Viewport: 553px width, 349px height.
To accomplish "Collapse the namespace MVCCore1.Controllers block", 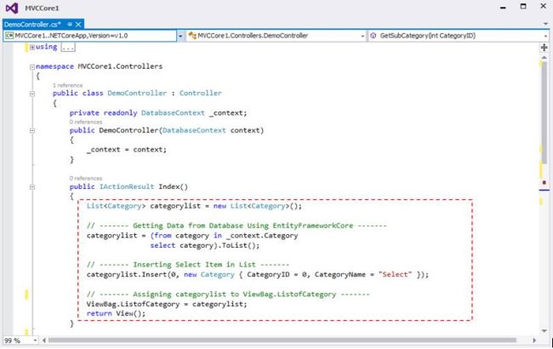I will (x=32, y=66).
